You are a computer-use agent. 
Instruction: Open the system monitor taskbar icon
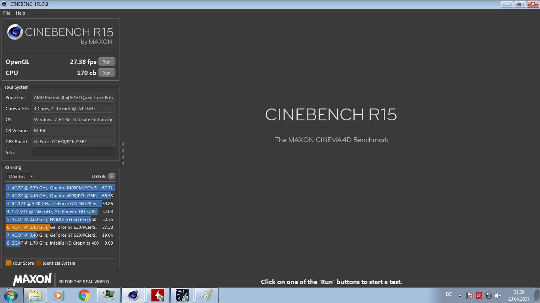click(x=108, y=295)
